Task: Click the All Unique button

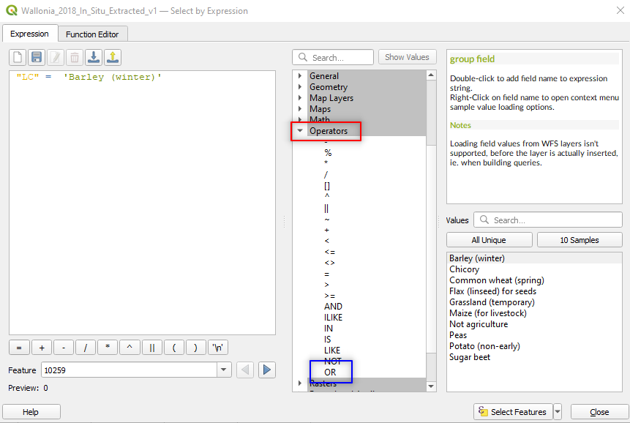Action: tap(489, 240)
